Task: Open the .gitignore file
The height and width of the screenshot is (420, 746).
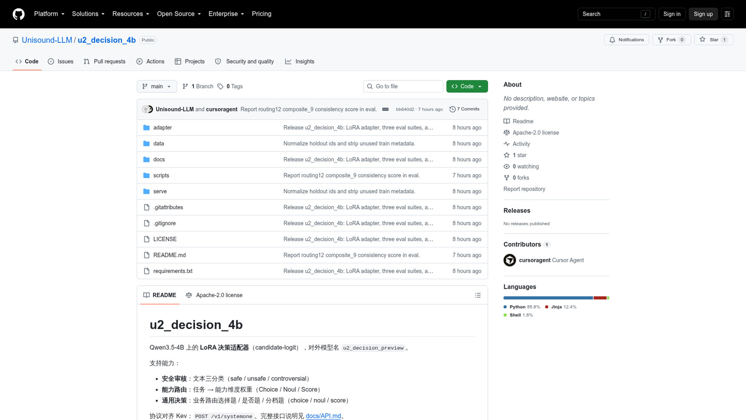Action: point(164,223)
